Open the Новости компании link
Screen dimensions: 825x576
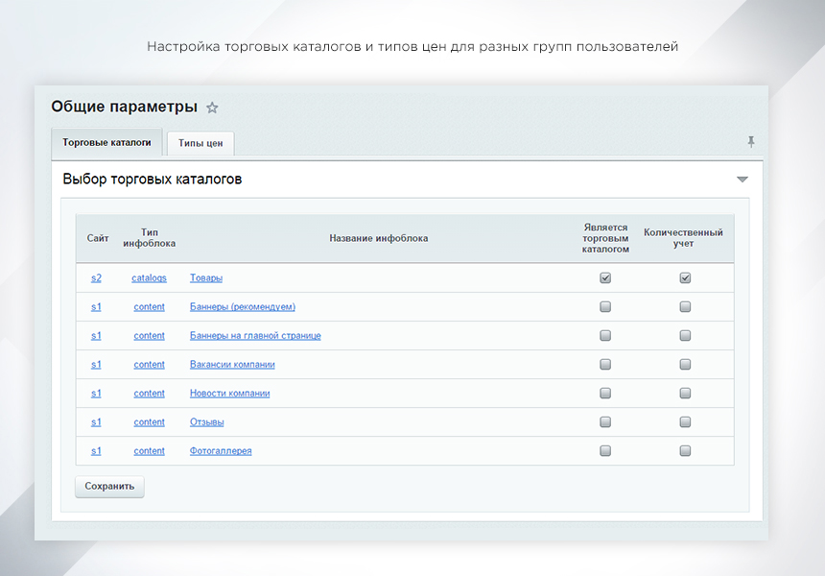click(x=230, y=393)
